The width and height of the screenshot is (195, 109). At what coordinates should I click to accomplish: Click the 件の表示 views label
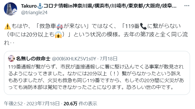[x=88, y=103]
